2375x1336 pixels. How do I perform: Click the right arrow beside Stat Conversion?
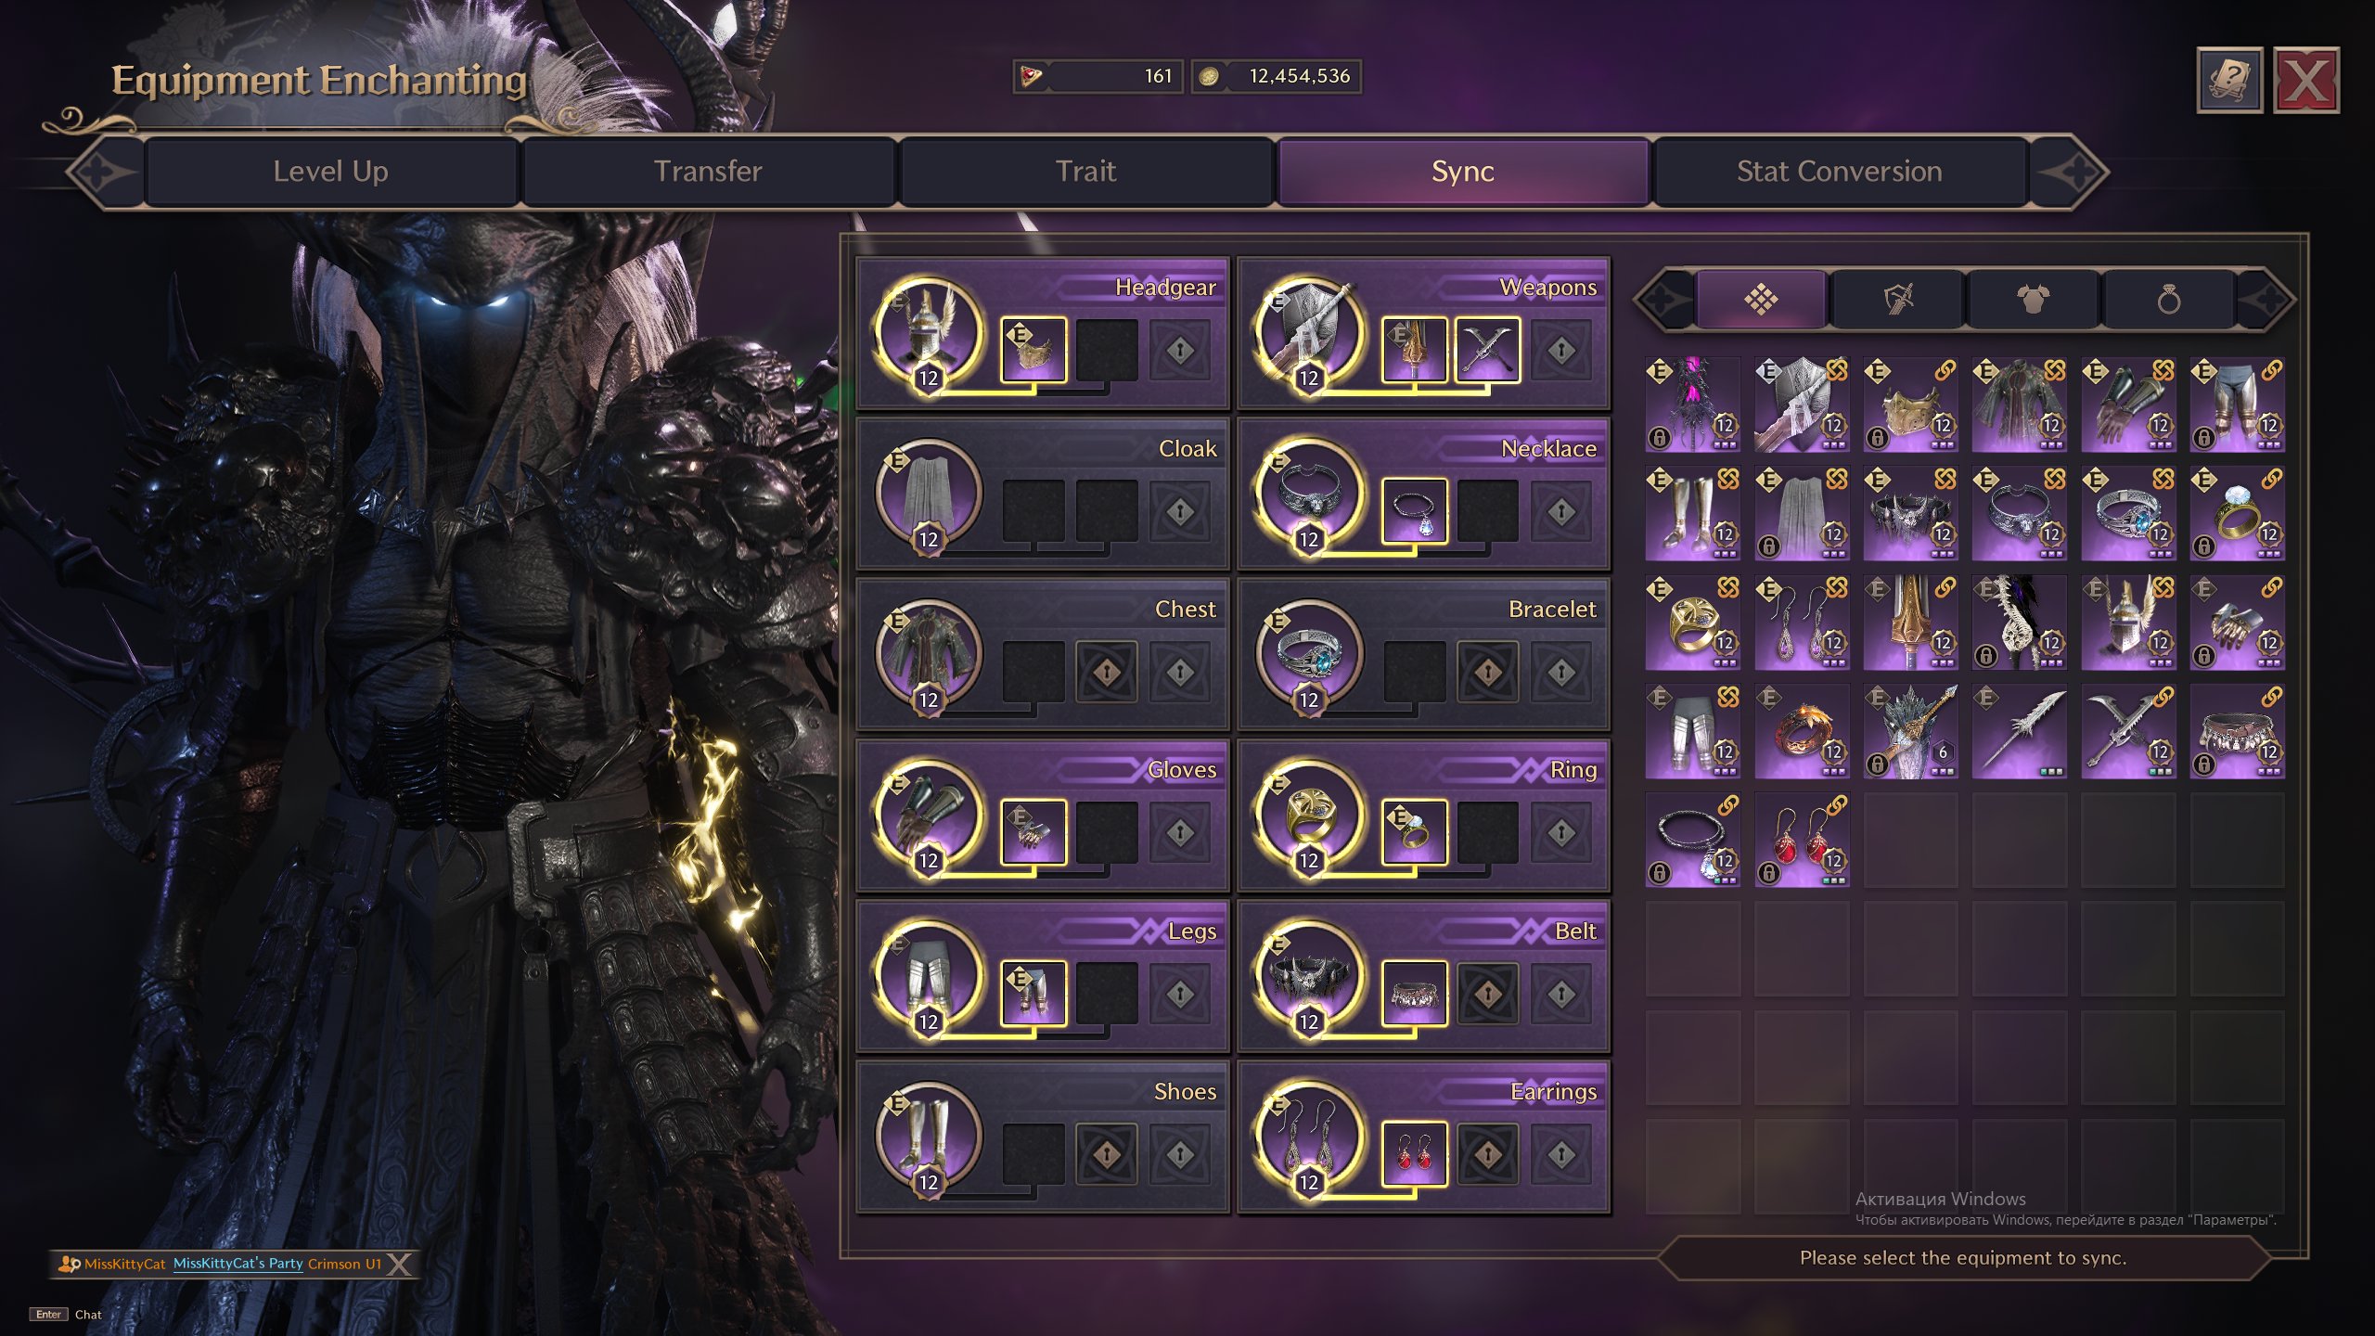click(x=2071, y=172)
